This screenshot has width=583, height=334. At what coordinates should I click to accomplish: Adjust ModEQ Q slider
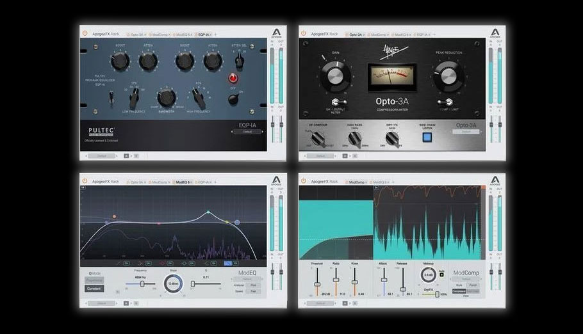(x=206, y=284)
